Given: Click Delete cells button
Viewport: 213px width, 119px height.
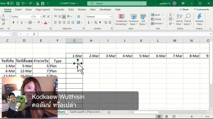Looking at the screenshot, I should [x=156, y=19].
